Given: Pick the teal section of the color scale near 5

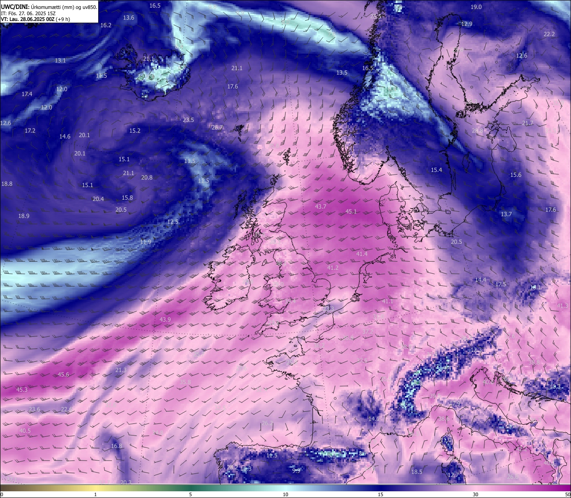Looking at the screenshot, I should click(x=190, y=488).
